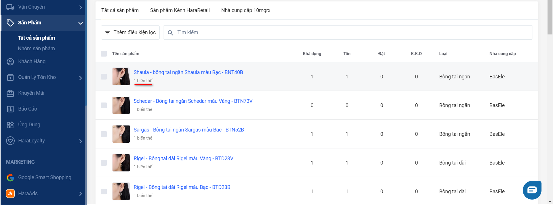Open Schedar BTN73V product link
The height and width of the screenshot is (205, 553).
[x=193, y=101]
